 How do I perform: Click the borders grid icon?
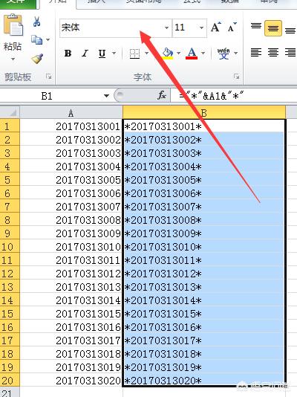134,54
